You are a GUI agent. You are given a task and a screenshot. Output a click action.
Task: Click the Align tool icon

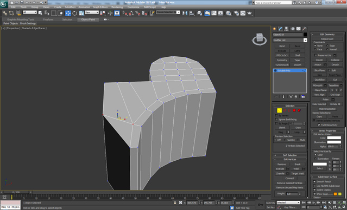point(192,13)
